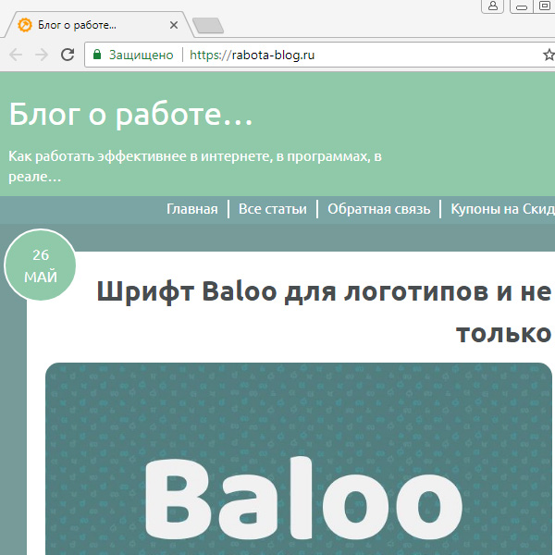
Task: Click the 'Защищено' security label
Action: click(141, 55)
